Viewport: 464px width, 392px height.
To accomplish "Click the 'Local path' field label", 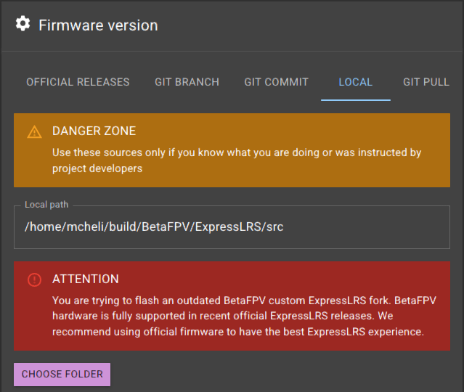I will click(x=46, y=205).
